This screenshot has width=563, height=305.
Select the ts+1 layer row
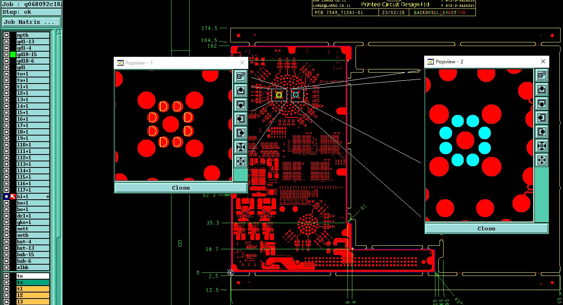click(x=33, y=80)
